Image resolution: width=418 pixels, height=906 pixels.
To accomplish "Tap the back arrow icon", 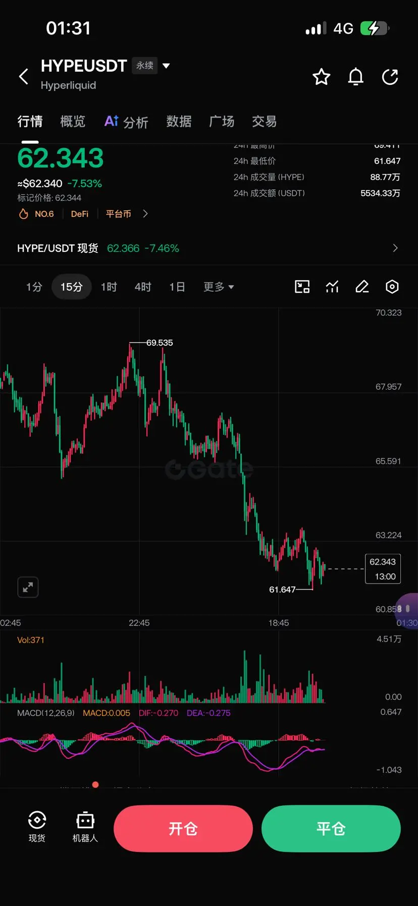I will [x=23, y=77].
